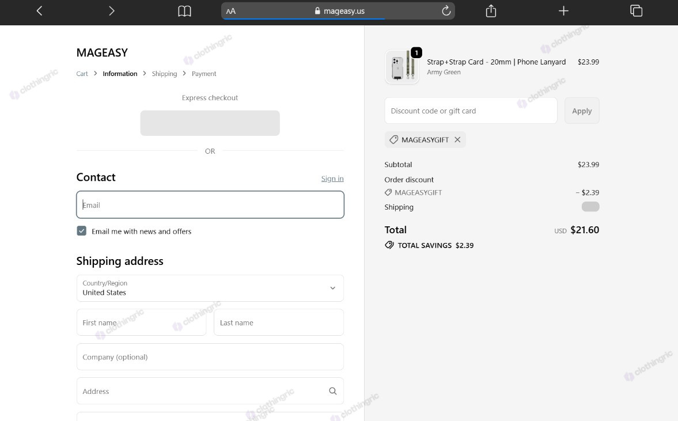Select the Information breadcrumb step

coord(120,74)
